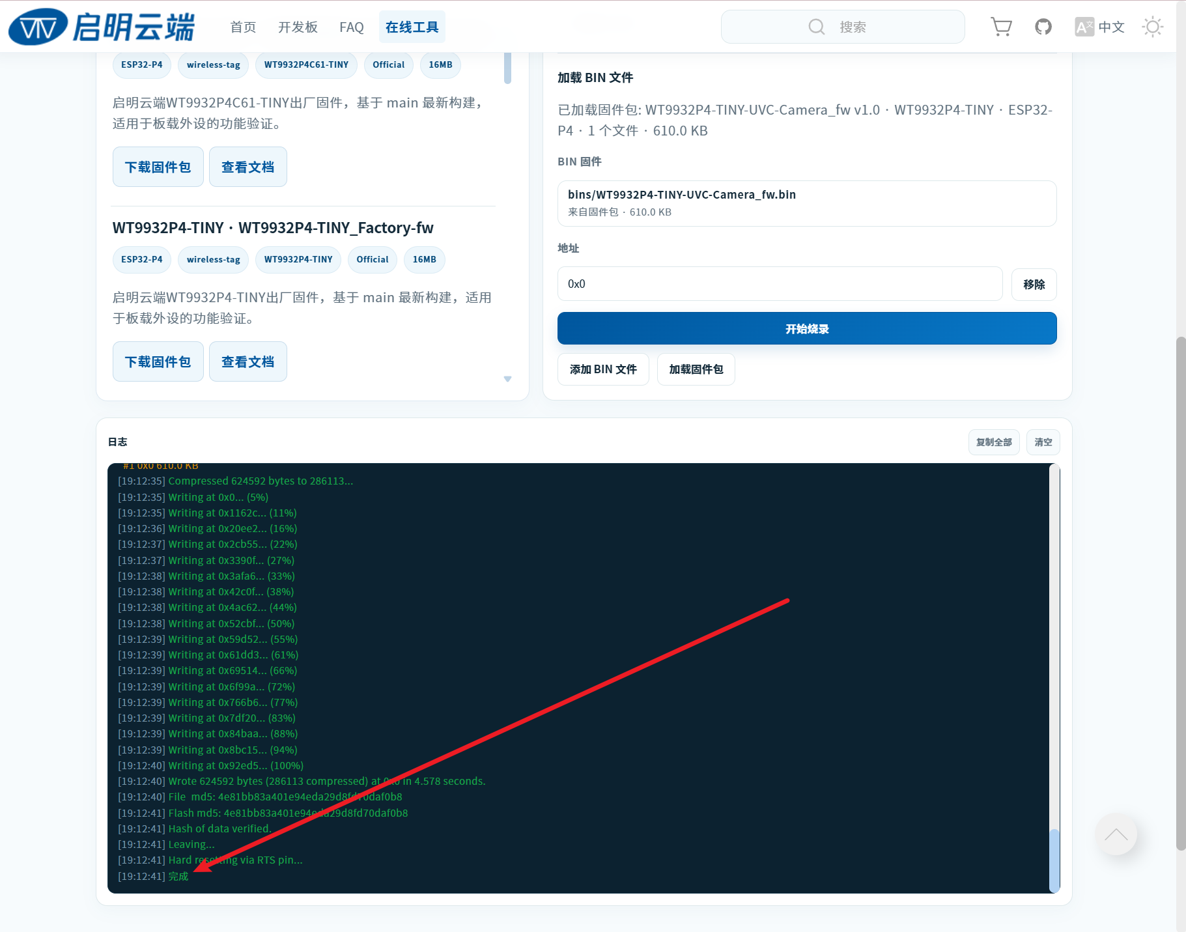Clear the log with 清空
This screenshot has width=1186, height=932.
(x=1043, y=442)
